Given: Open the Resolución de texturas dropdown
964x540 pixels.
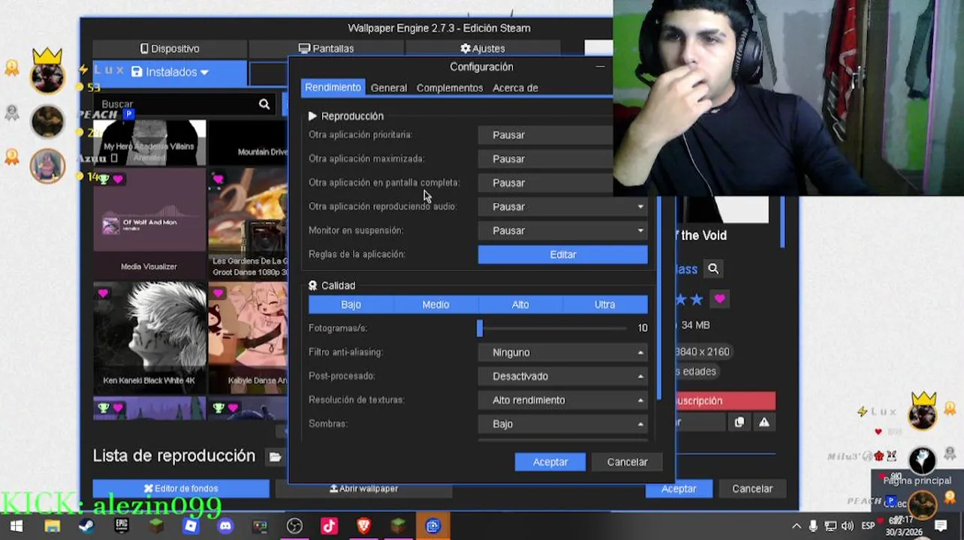Looking at the screenshot, I should [x=562, y=400].
